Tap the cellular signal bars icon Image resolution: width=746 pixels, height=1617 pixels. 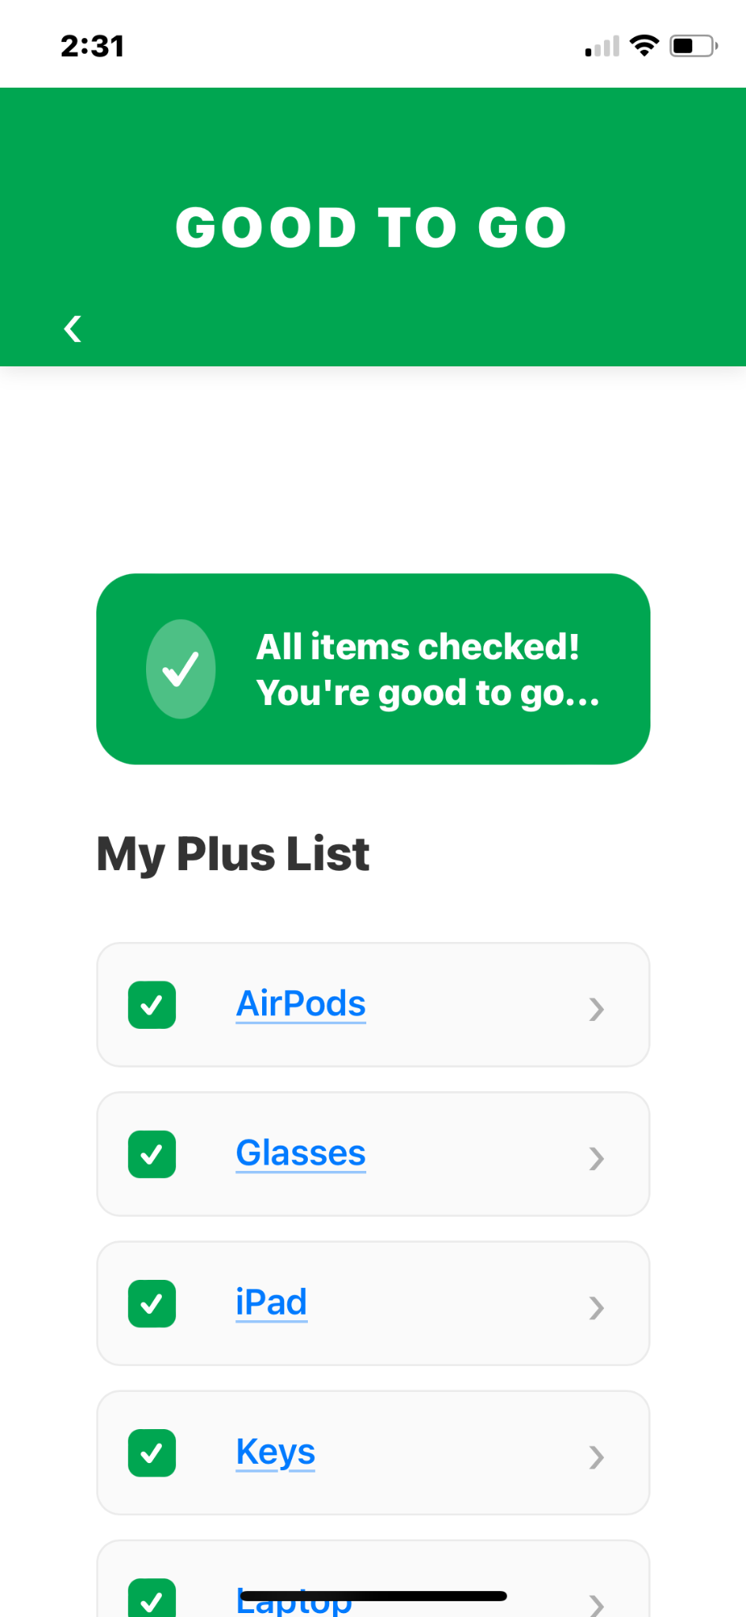point(602,47)
